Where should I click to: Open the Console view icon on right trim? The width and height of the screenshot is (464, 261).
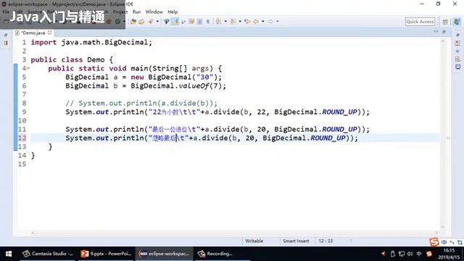(x=457, y=67)
